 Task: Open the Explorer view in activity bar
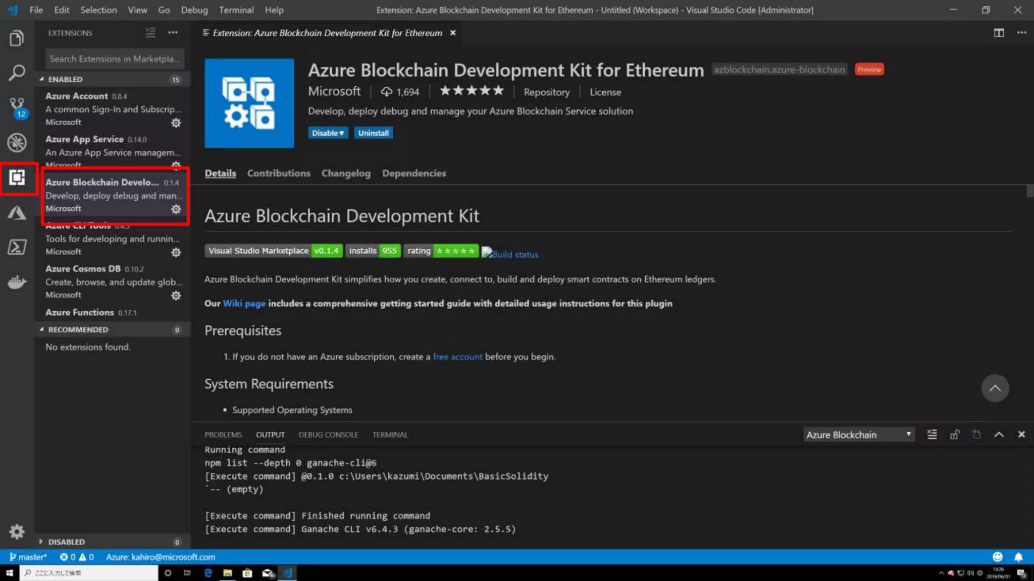coord(17,38)
